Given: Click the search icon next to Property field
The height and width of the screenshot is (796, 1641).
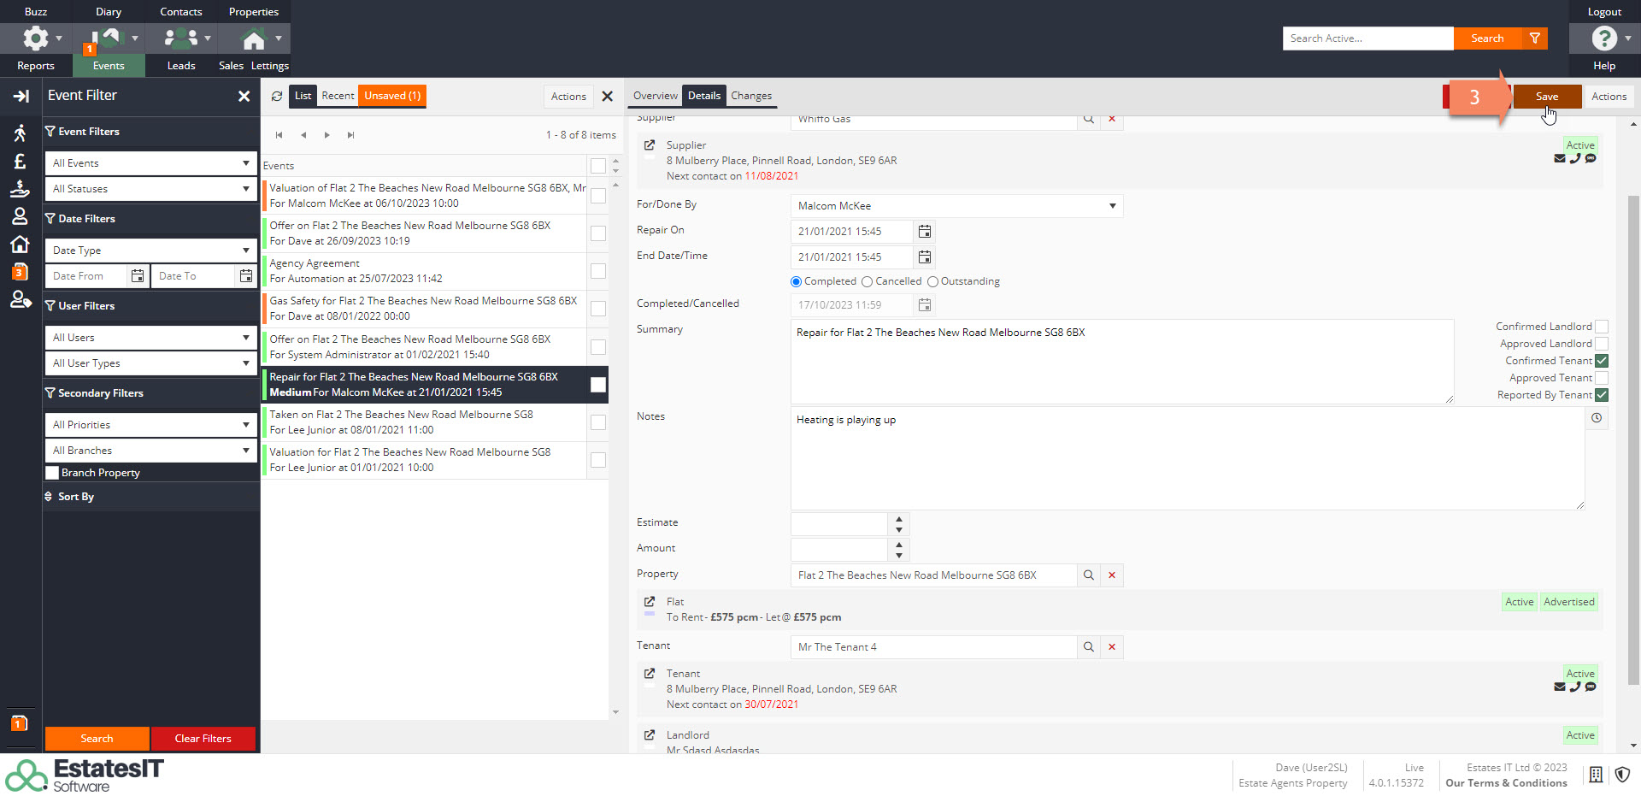Looking at the screenshot, I should pos(1088,575).
